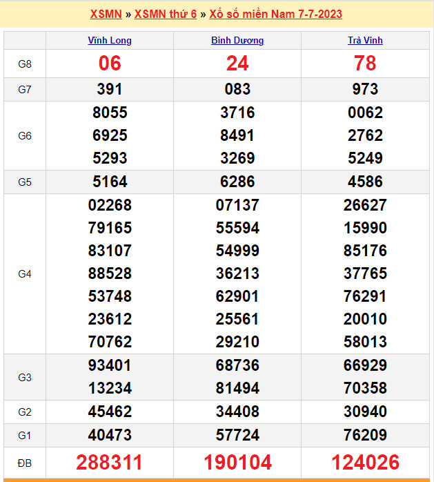The height and width of the screenshot is (482, 434).
Task: Click the G8 row label
Action: point(25,64)
